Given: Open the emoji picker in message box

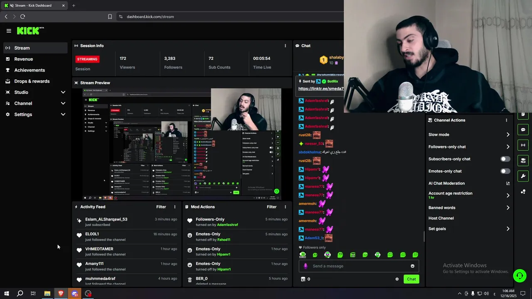Looking at the screenshot, I should tap(412, 266).
